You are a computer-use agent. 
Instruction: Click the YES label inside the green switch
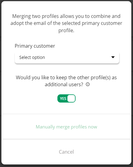pyautogui.click(x=63, y=98)
